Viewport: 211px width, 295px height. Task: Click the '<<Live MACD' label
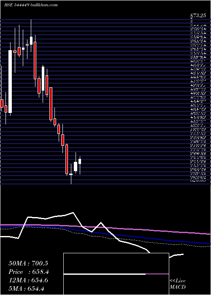[x=178, y=284]
